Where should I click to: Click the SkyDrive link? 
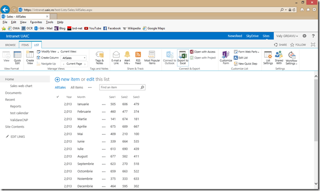252,36
